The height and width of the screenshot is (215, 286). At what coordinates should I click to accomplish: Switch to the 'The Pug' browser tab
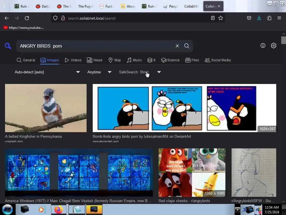pos(85,6)
